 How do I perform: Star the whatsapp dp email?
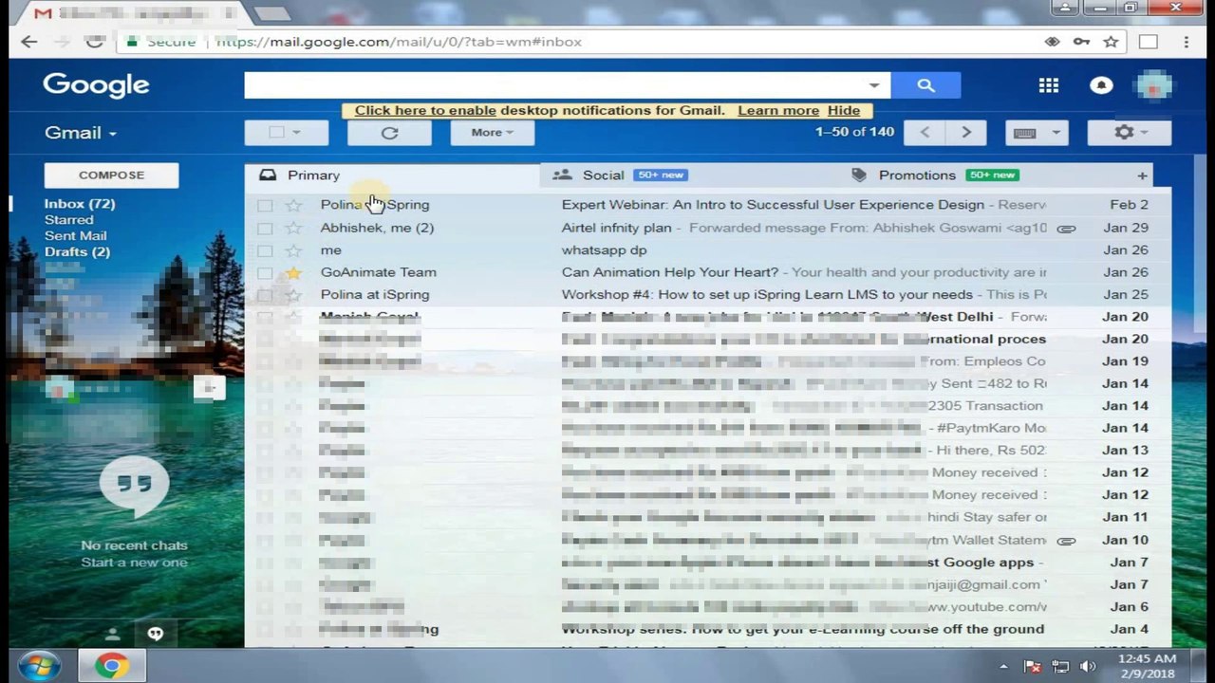(293, 250)
